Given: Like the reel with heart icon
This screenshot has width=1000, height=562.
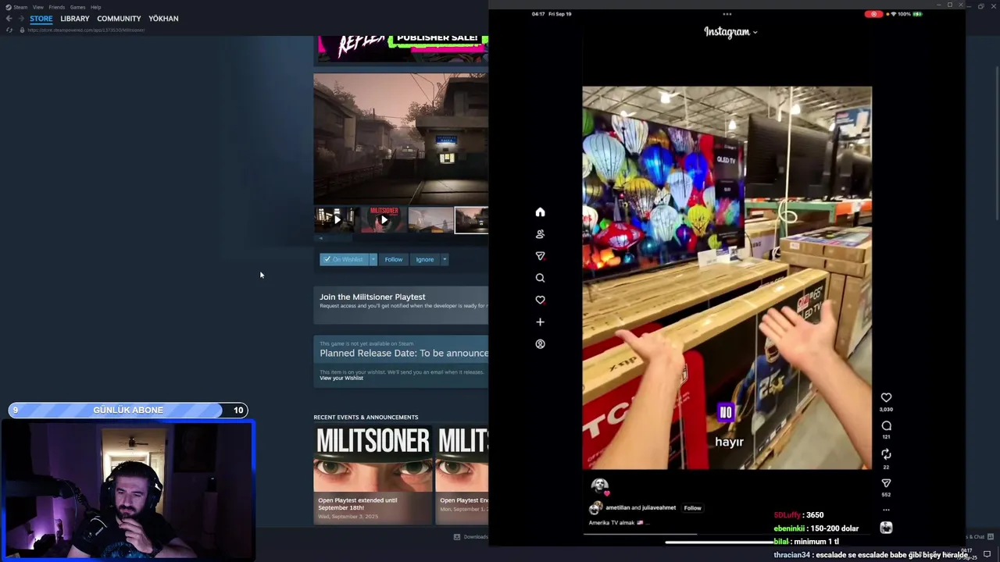Looking at the screenshot, I should (x=886, y=398).
